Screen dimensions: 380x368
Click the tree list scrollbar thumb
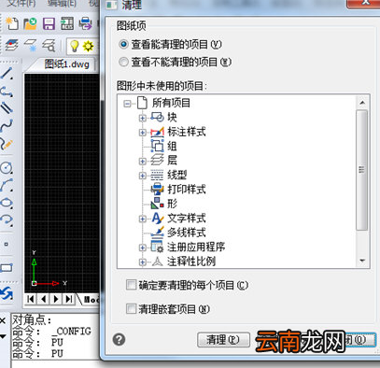click(361, 170)
